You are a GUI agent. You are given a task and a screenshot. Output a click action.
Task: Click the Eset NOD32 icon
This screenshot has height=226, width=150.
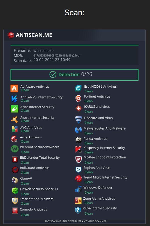tap(78, 88)
